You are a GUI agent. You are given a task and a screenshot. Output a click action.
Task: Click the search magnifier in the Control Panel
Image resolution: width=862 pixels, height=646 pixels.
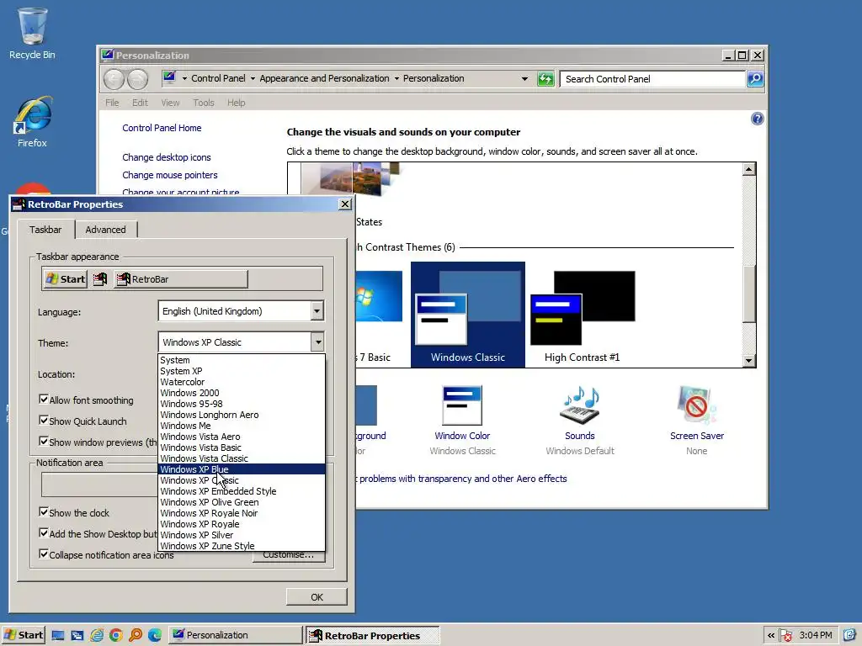[755, 79]
